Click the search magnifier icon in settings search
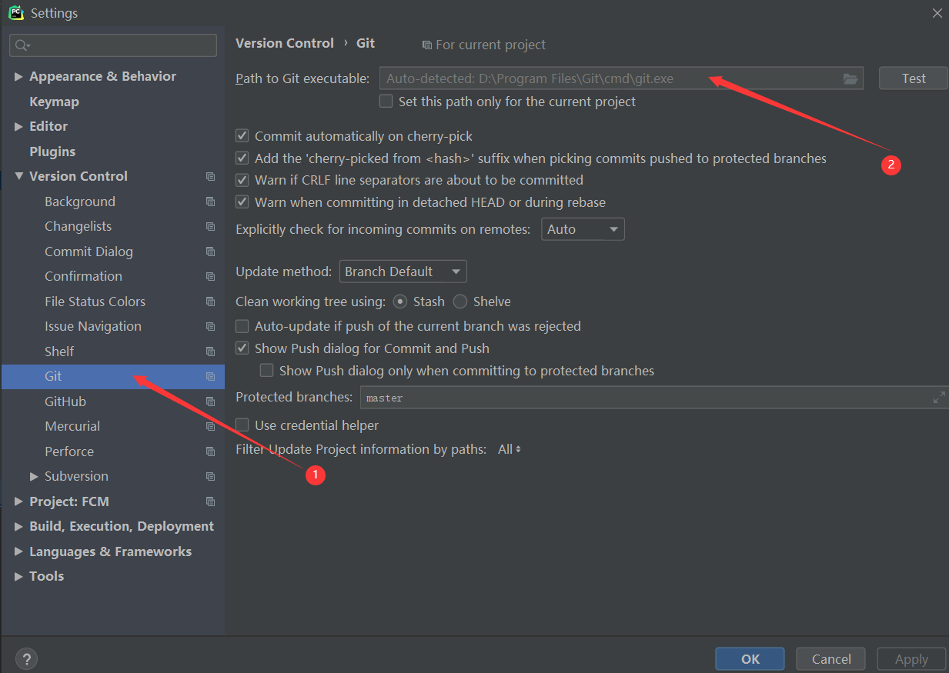 coord(22,46)
